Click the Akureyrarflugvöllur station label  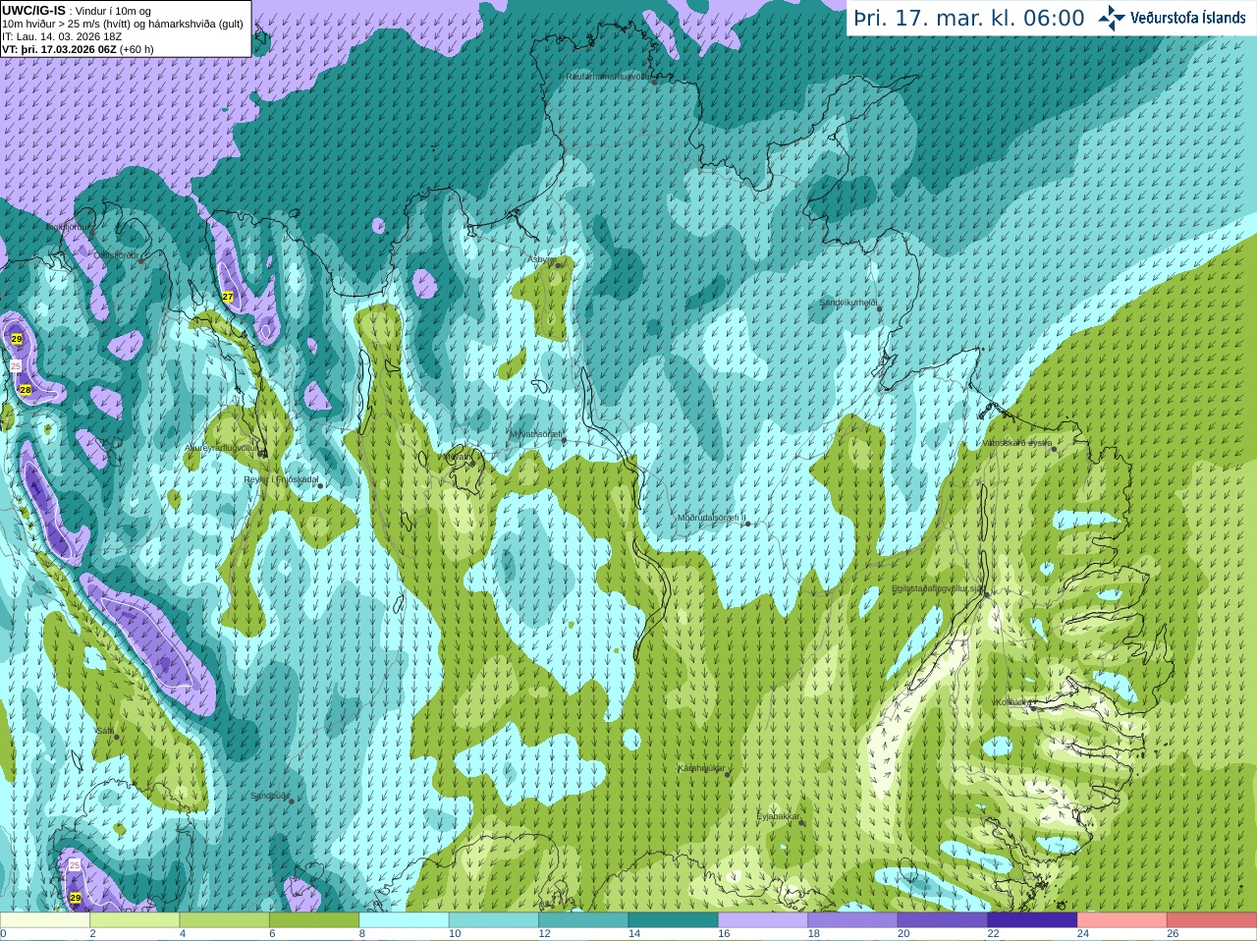coord(222,447)
